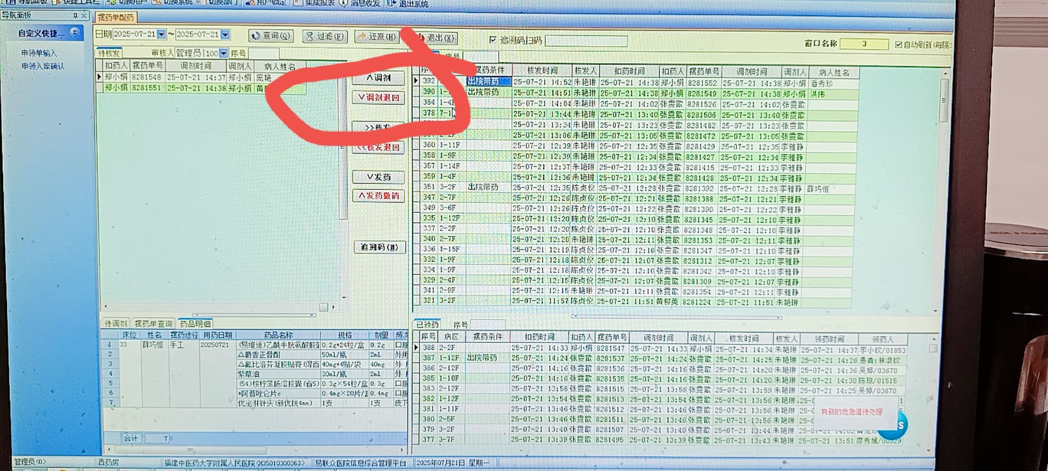Viewport: 1048px width, 471px height.
Task: Open the start date dropdown
Action: 162,34
